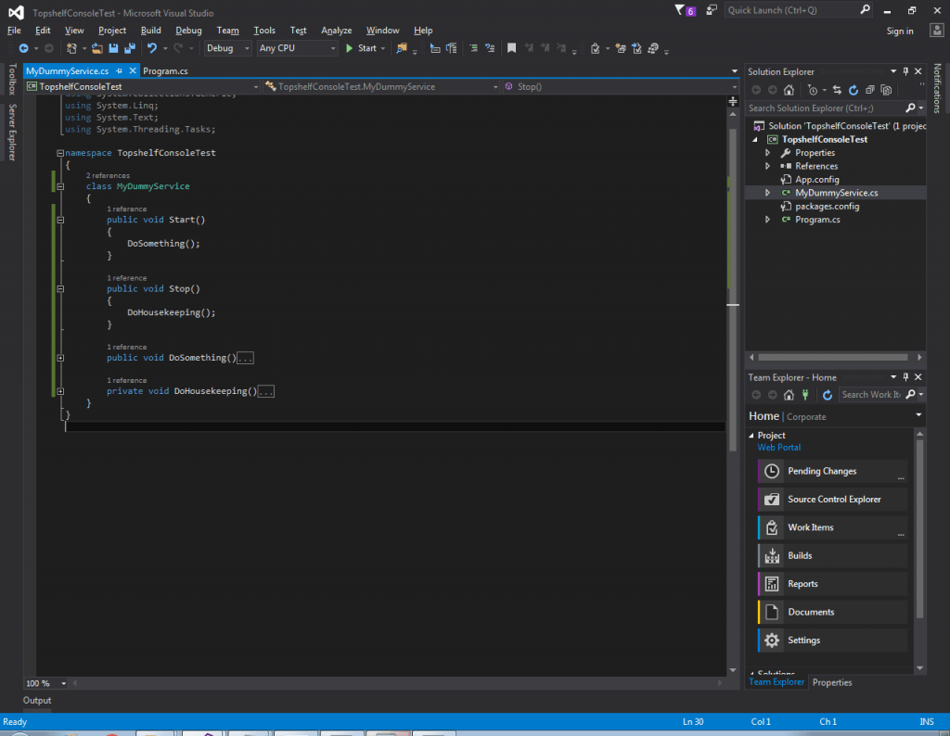The image size is (950, 736).
Task: Uncomment the selected lines icon
Action: 490,48
